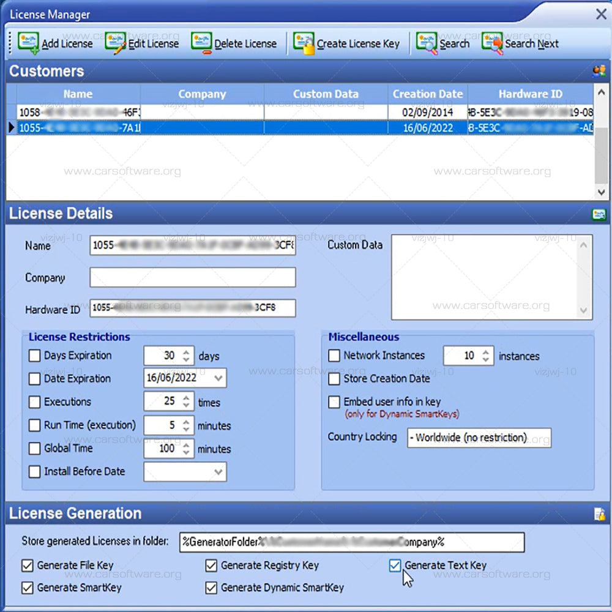Image resolution: width=612 pixels, height=612 pixels.
Task: Click the Custom Data scroll-up arrow
Action: 583,245
